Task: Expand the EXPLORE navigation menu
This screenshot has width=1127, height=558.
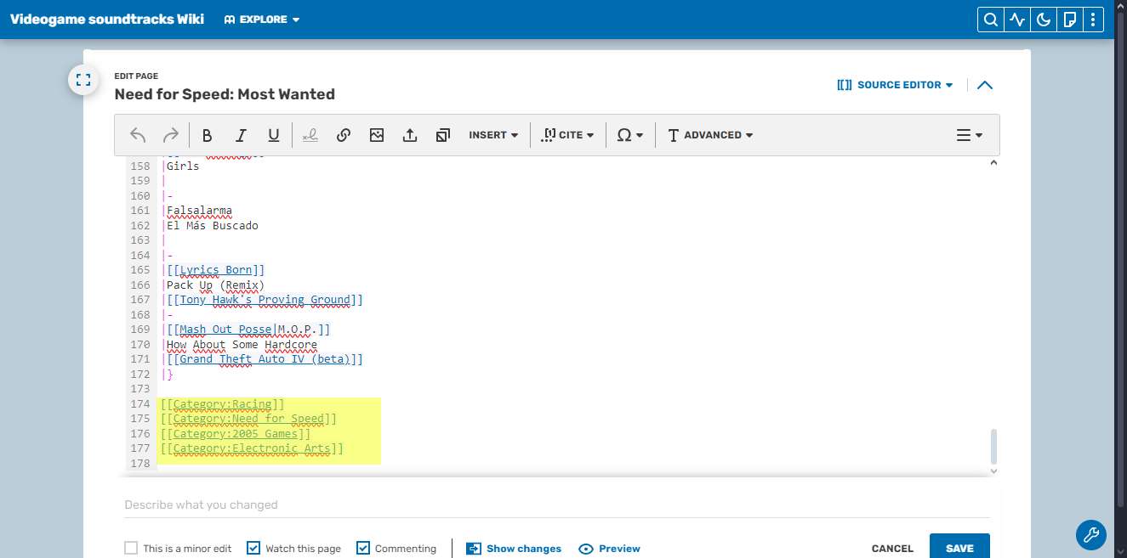Action: (262, 20)
